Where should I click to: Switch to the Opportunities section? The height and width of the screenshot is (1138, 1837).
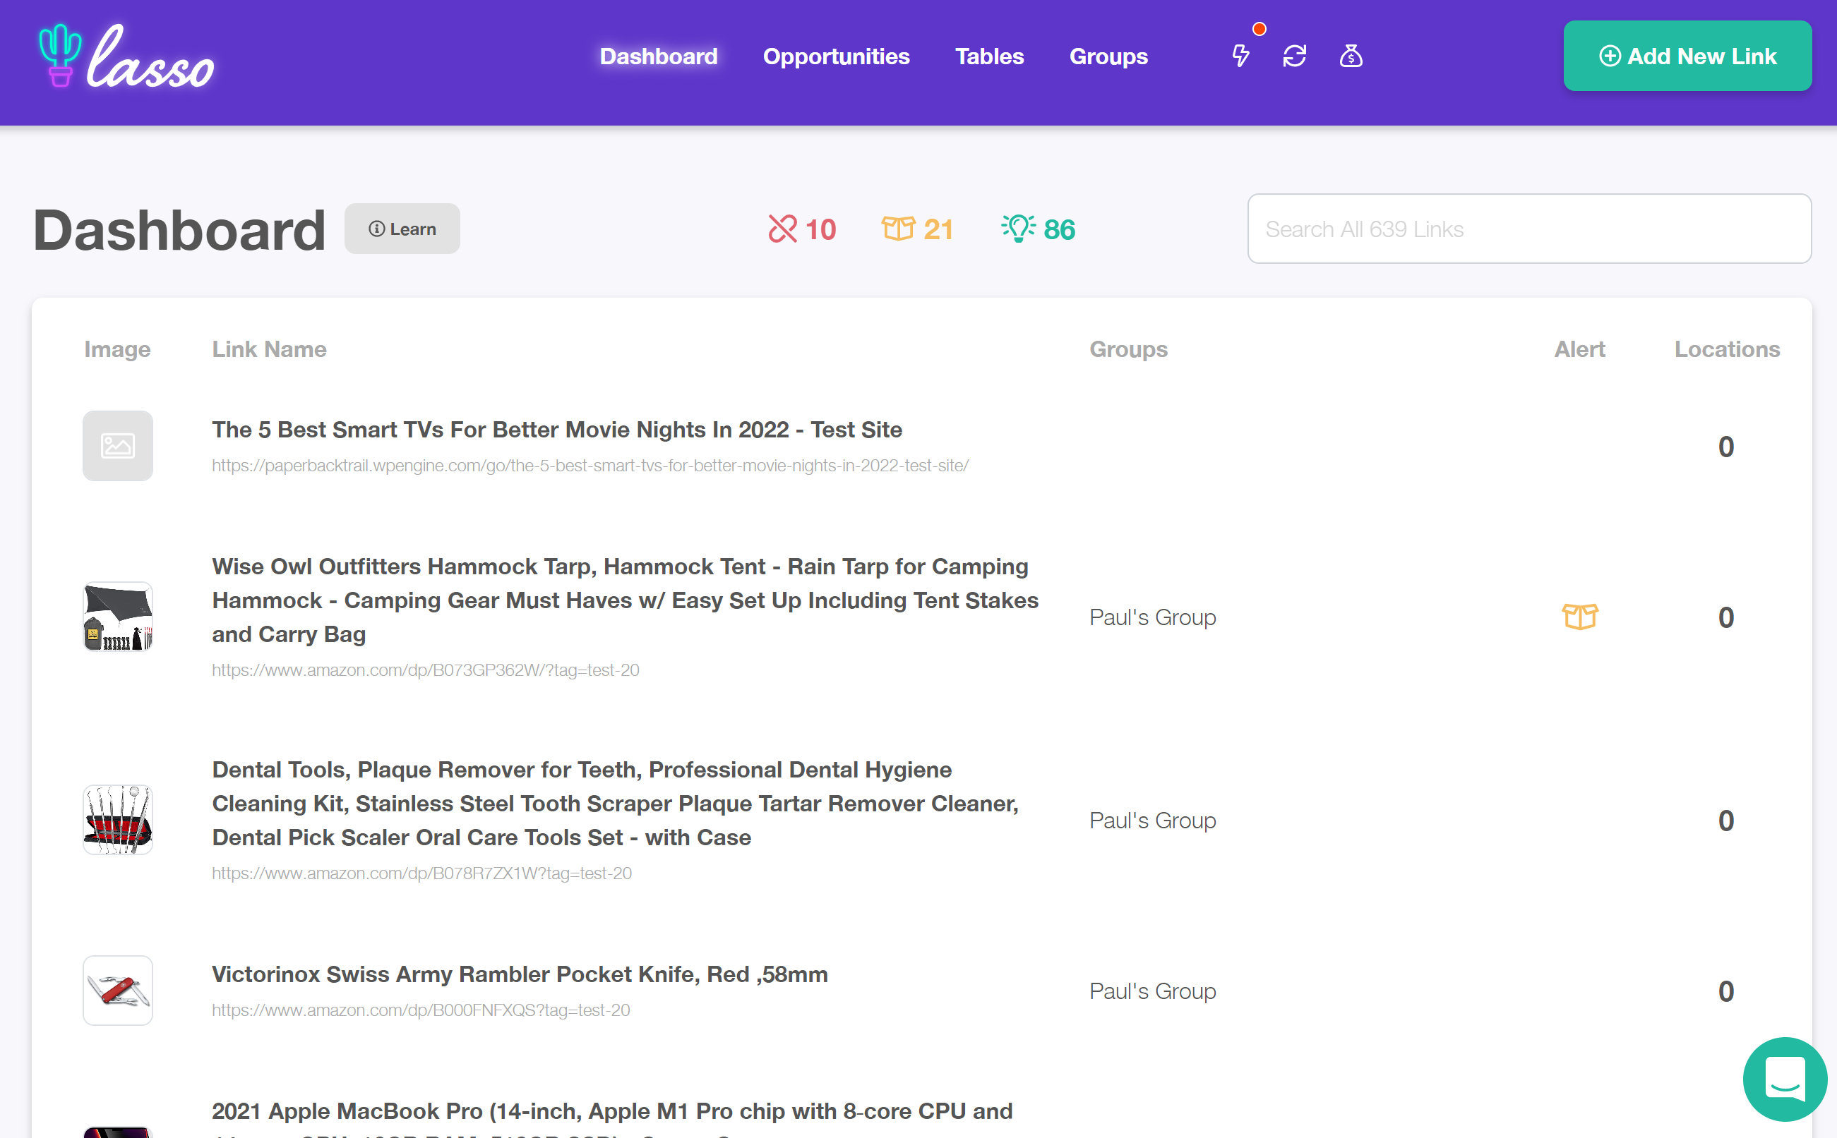[x=836, y=56]
